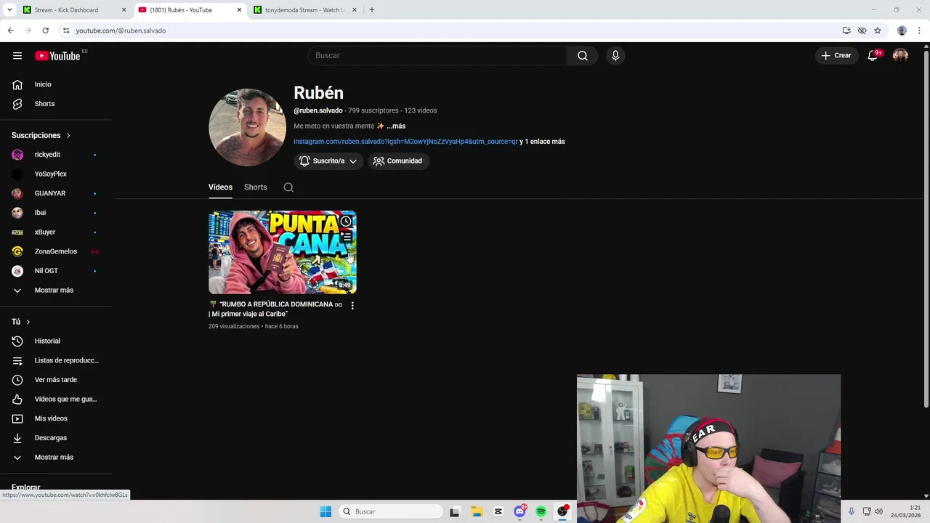Add video to queue icon on thumbnail
Image resolution: width=930 pixels, height=523 pixels.
(x=347, y=237)
